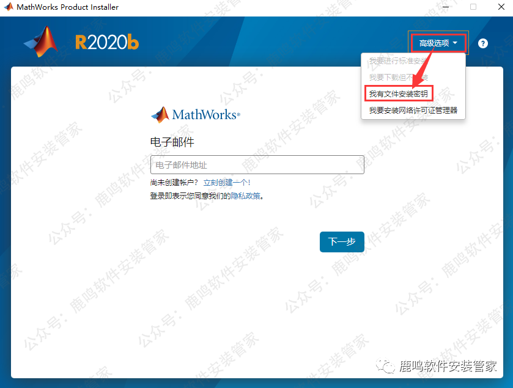Click the MathWorks logo above email form
The height and width of the screenshot is (388, 513).
[196, 115]
